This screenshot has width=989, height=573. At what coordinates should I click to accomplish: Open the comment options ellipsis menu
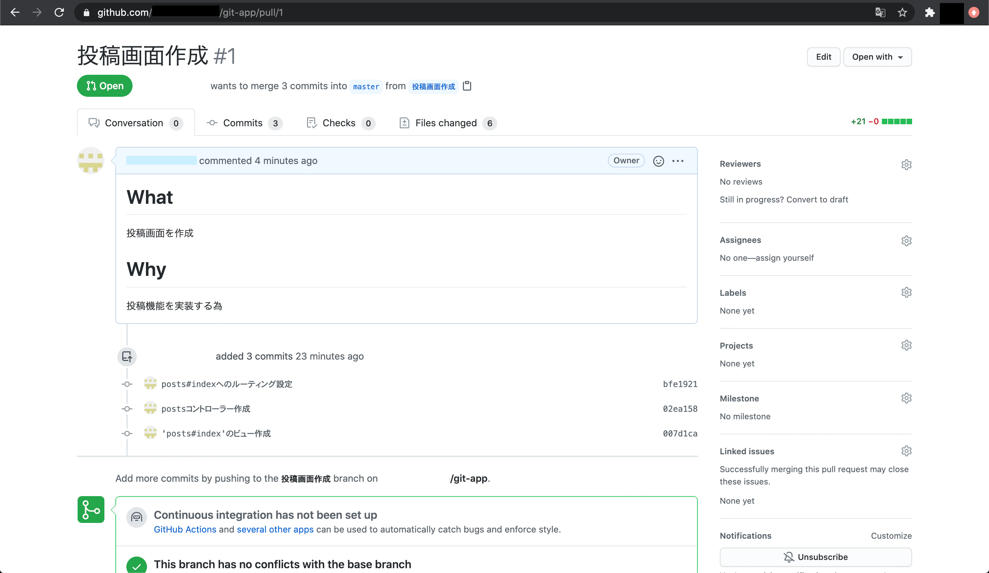click(678, 161)
